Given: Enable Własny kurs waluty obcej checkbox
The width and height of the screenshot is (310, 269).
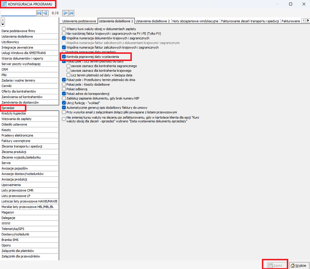Looking at the screenshot, I should coord(64,29).
